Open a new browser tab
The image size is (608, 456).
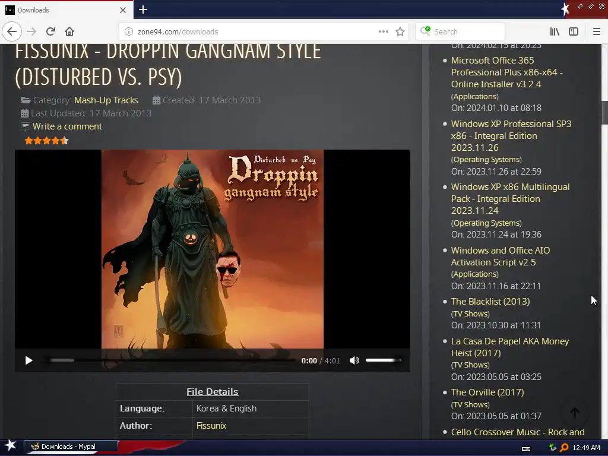[142, 9]
